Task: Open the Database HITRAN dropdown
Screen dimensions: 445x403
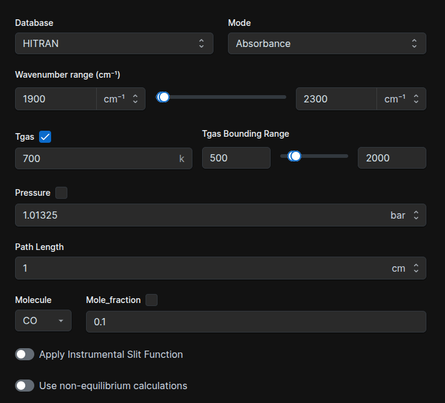Action: click(114, 43)
